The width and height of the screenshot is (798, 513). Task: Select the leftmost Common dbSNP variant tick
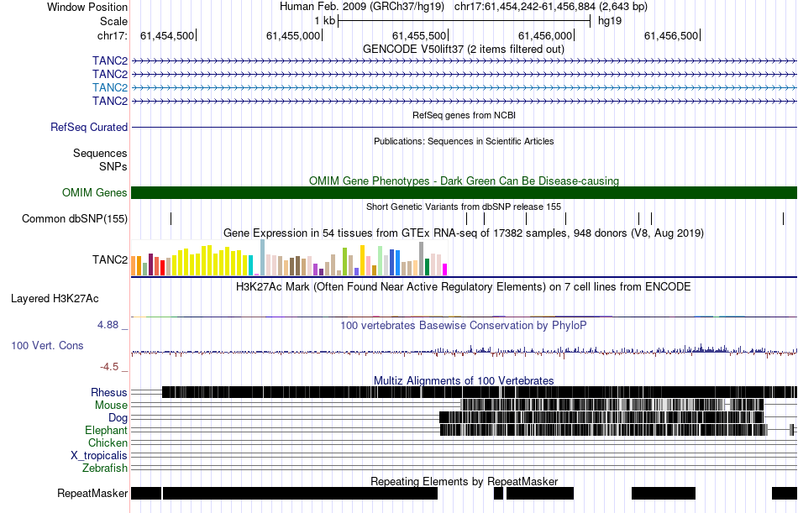coord(171,219)
